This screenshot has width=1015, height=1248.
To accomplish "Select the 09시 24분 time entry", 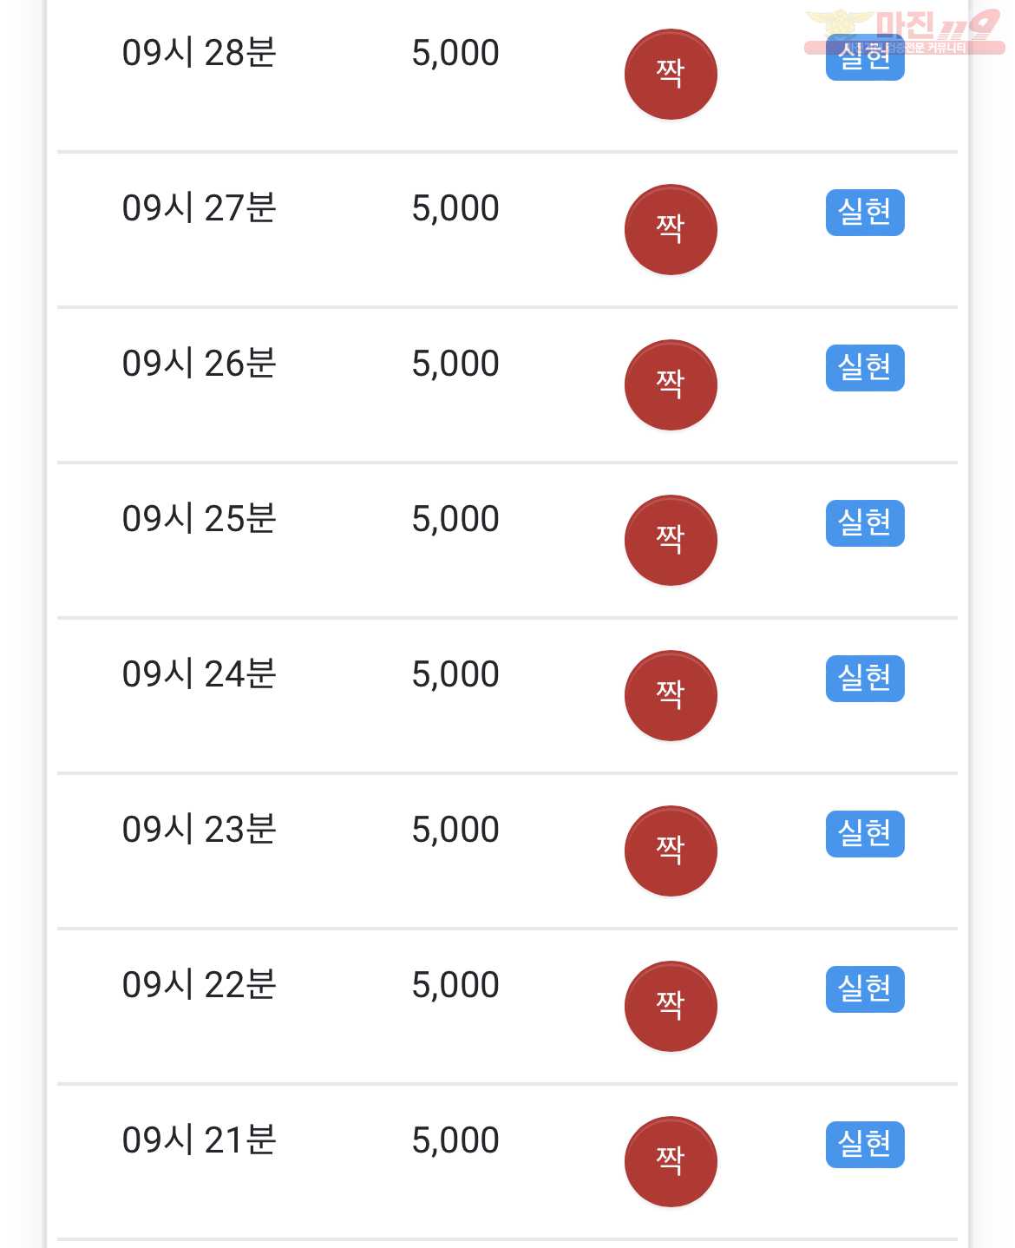I will [199, 674].
